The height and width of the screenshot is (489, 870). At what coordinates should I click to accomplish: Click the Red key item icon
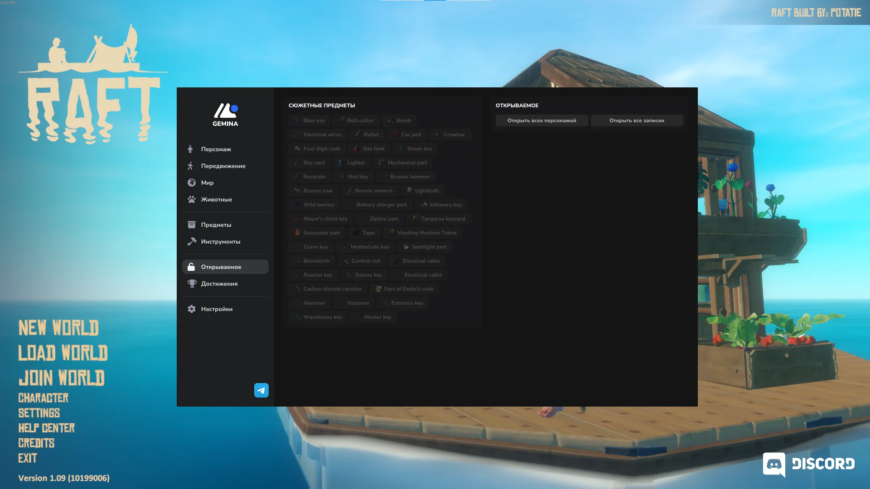342,177
